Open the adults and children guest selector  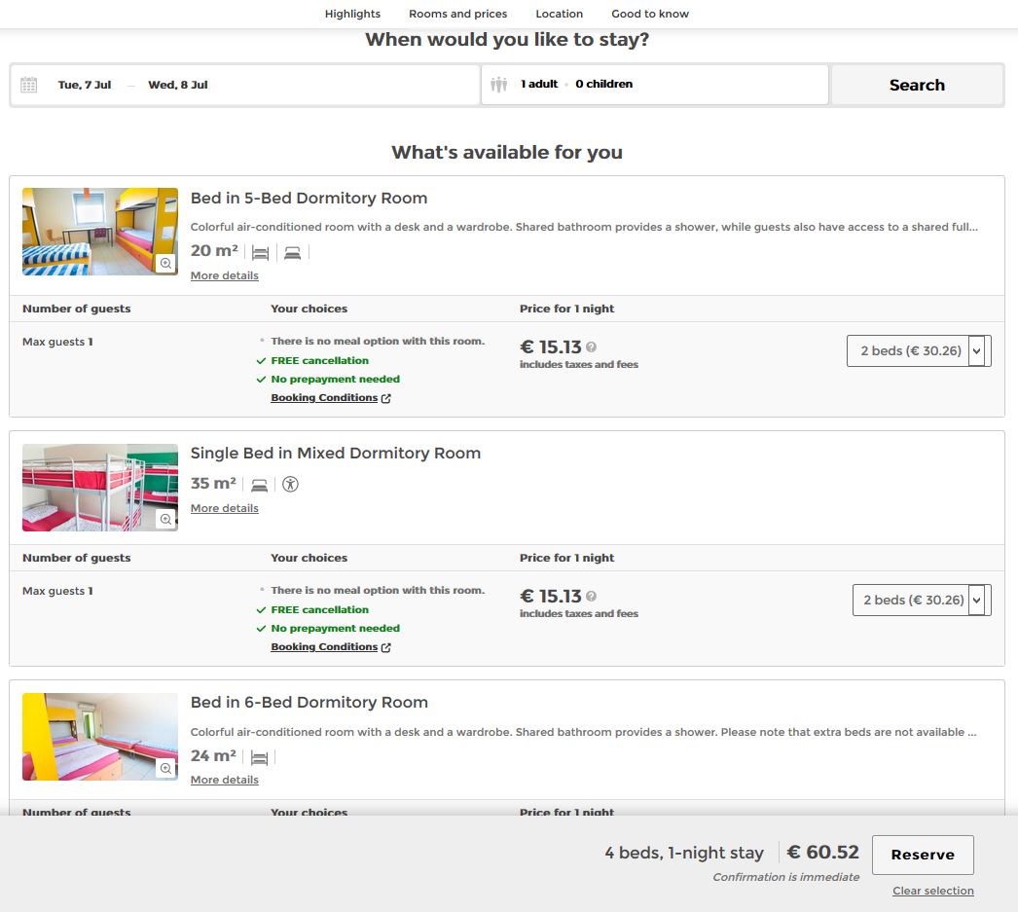click(x=654, y=85)
